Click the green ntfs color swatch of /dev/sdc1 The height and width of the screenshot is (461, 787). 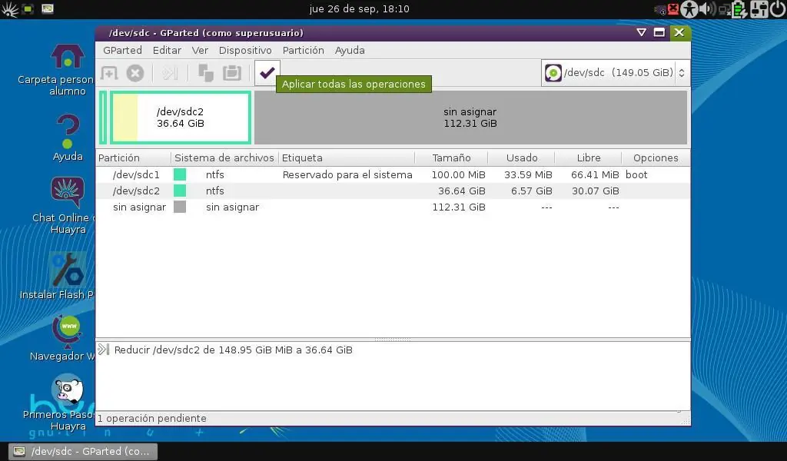pos(180,174)
